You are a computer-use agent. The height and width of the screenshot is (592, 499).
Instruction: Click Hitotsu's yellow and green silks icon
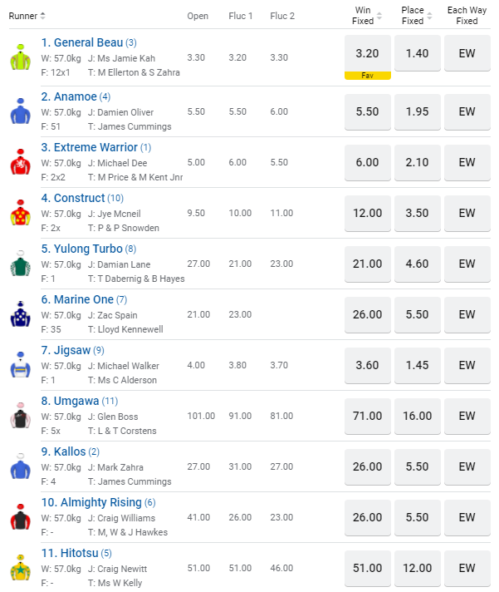coord(20,566)
